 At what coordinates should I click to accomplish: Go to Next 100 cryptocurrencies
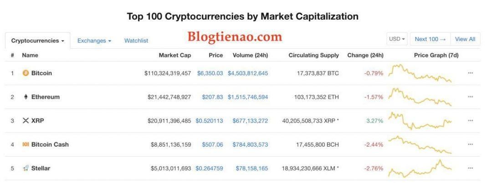coord(430,39)
